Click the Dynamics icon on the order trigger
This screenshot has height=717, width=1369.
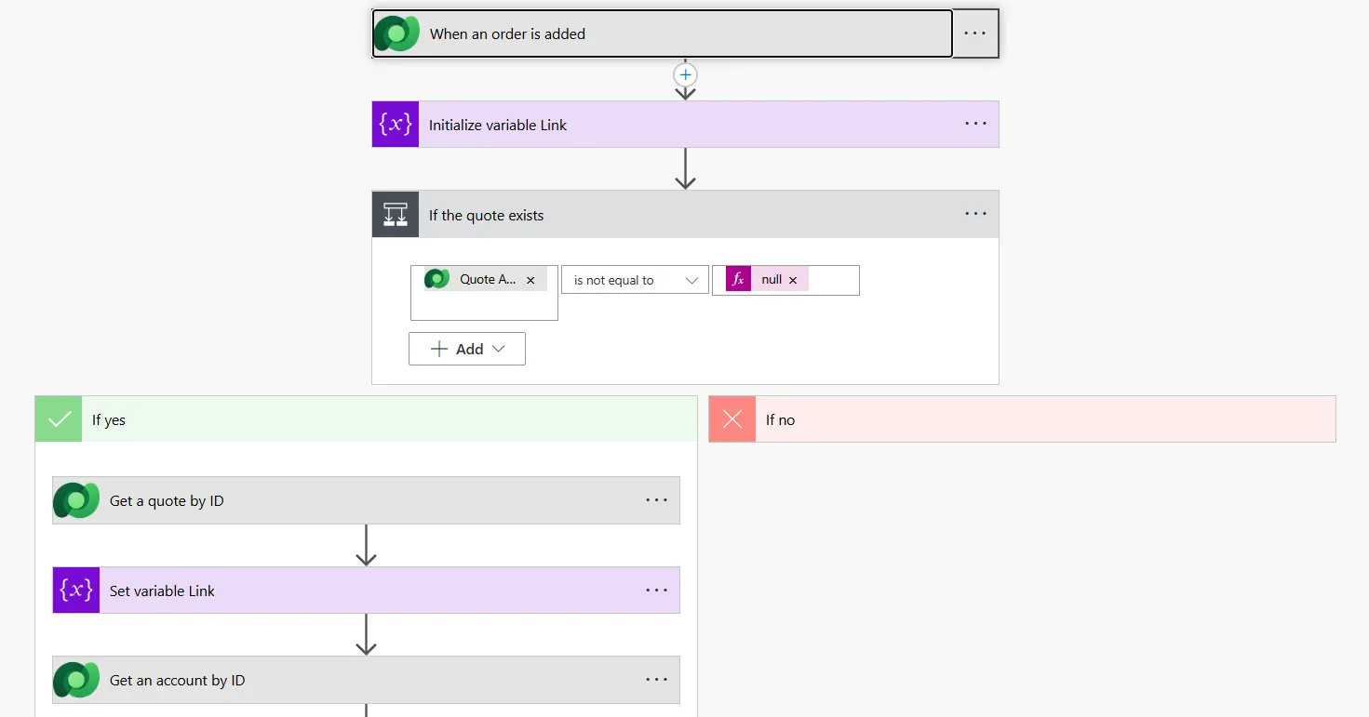click(x=396, y=33)
